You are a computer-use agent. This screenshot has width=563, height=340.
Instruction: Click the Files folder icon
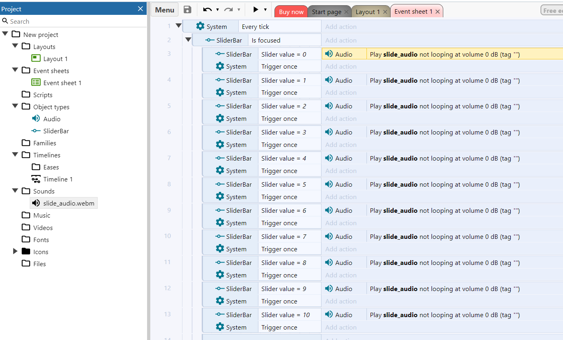[x=26, y=263]
